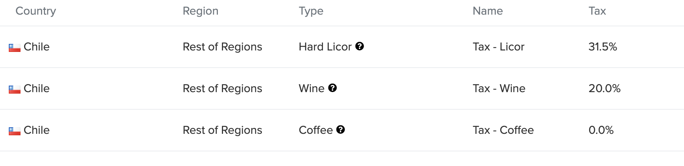Click Rest of Regions in the Wine row
Screen dimensions: 684x166
[222, 88]
